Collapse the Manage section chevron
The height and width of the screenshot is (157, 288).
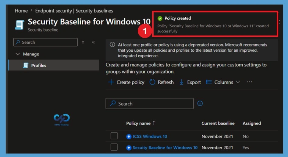pyautogui.click(x=18, y=54)
